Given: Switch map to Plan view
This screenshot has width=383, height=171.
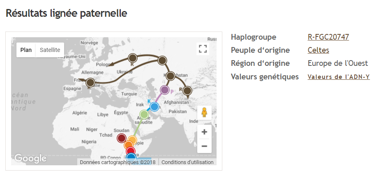Looking at the screenshot, I should [26, 50].
